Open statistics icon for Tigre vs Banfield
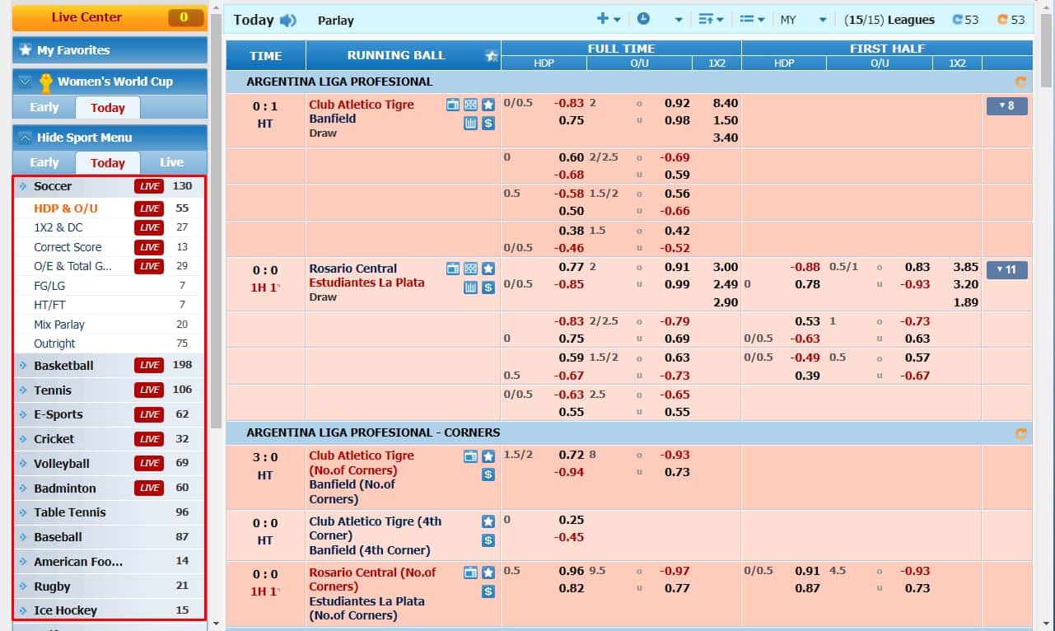This screenshot has width=1055, height=631. [470, 124]
